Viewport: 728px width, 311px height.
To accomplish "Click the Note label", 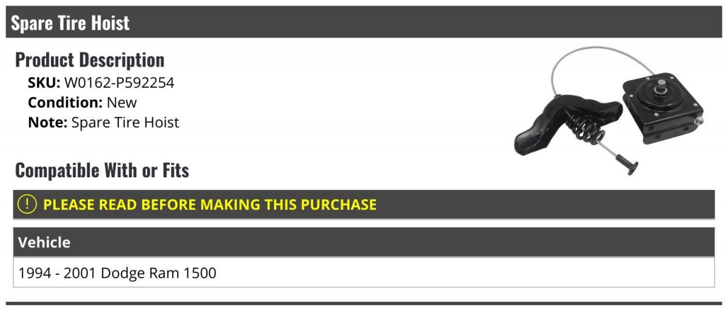I will click(x=47, y=122).
